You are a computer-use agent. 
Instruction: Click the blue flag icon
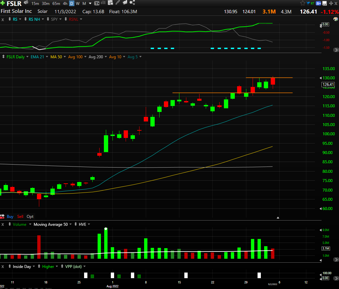308,3
